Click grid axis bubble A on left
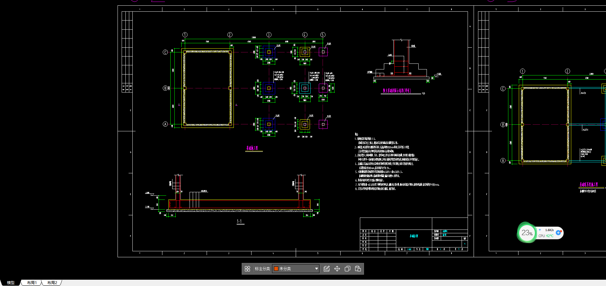The height and width of the screenshot is (286, 606). [x=165, y=124]
